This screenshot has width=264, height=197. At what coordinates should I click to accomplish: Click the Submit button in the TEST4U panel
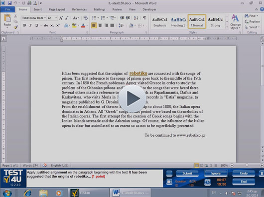coord(187,173)
